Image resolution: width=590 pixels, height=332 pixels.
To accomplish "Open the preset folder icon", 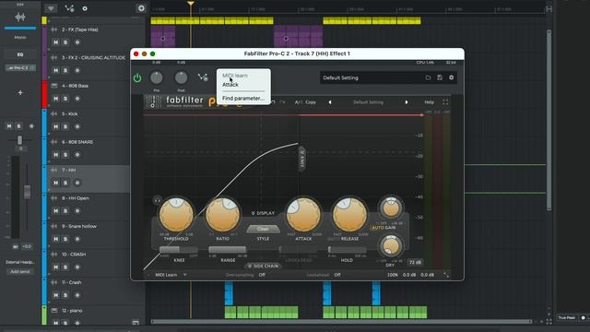I will point(428,77).
